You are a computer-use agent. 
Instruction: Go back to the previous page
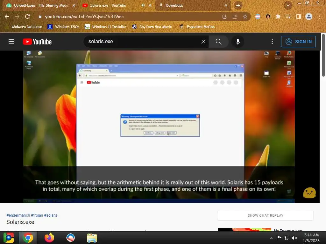tap(7, 17)
